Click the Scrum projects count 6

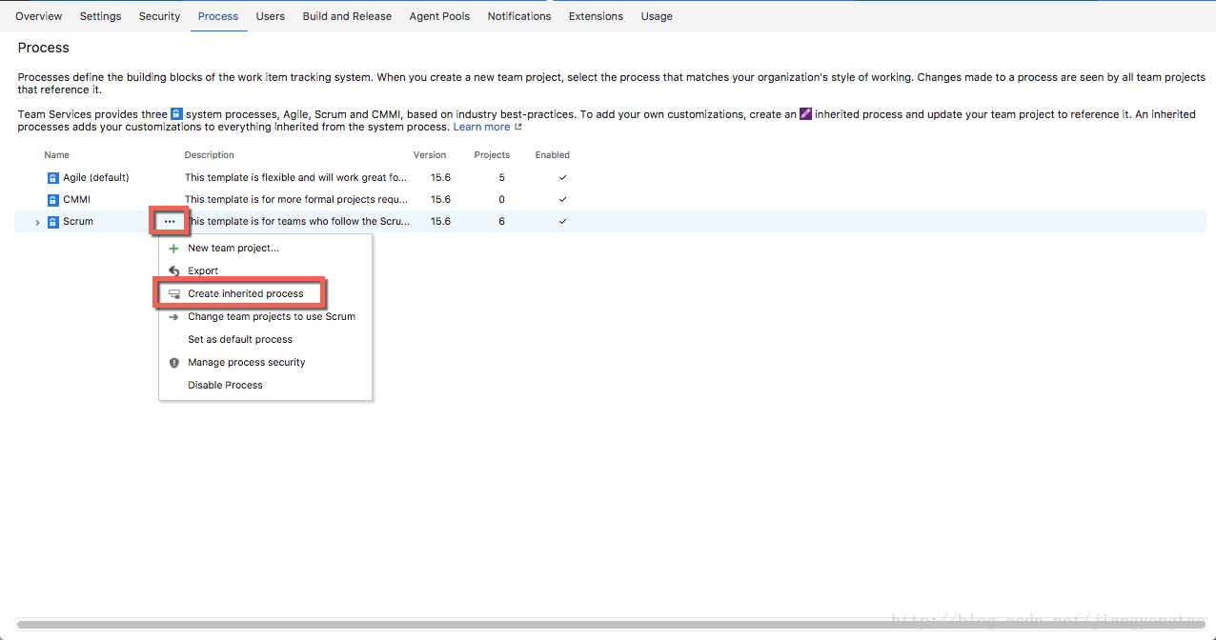(x=501, y=221)
